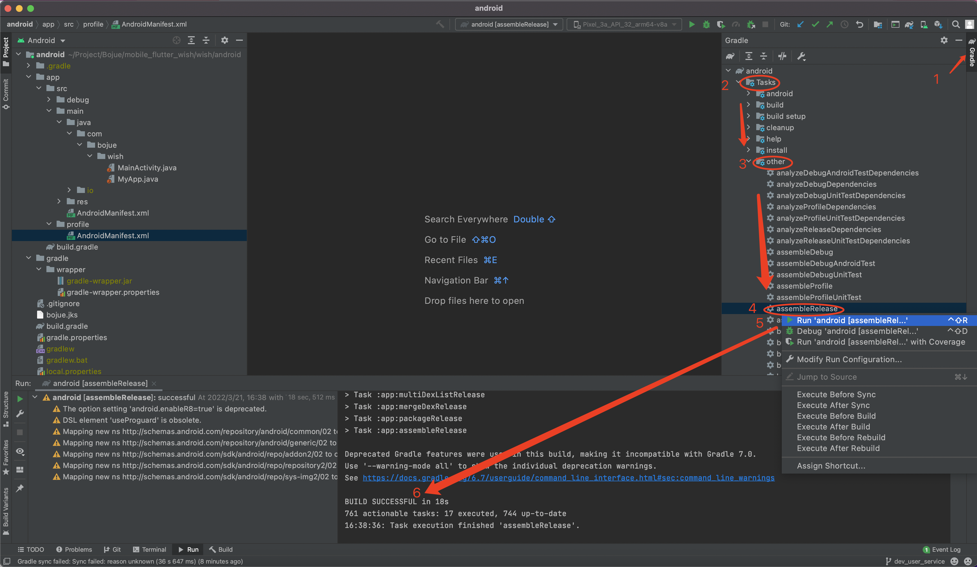
Task: Open the Problems tool window tab
Action: (x=74, y=549)
